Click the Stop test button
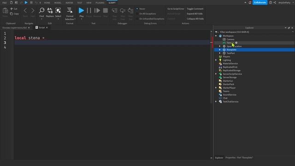295x166 pixels. (x=106, y=11)
